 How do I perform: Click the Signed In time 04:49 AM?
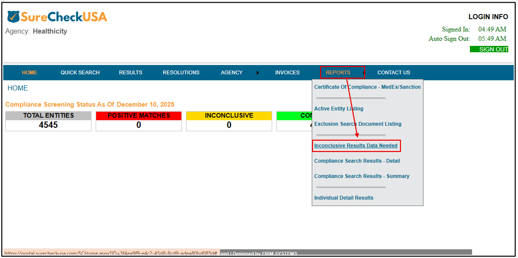point(492,29)
